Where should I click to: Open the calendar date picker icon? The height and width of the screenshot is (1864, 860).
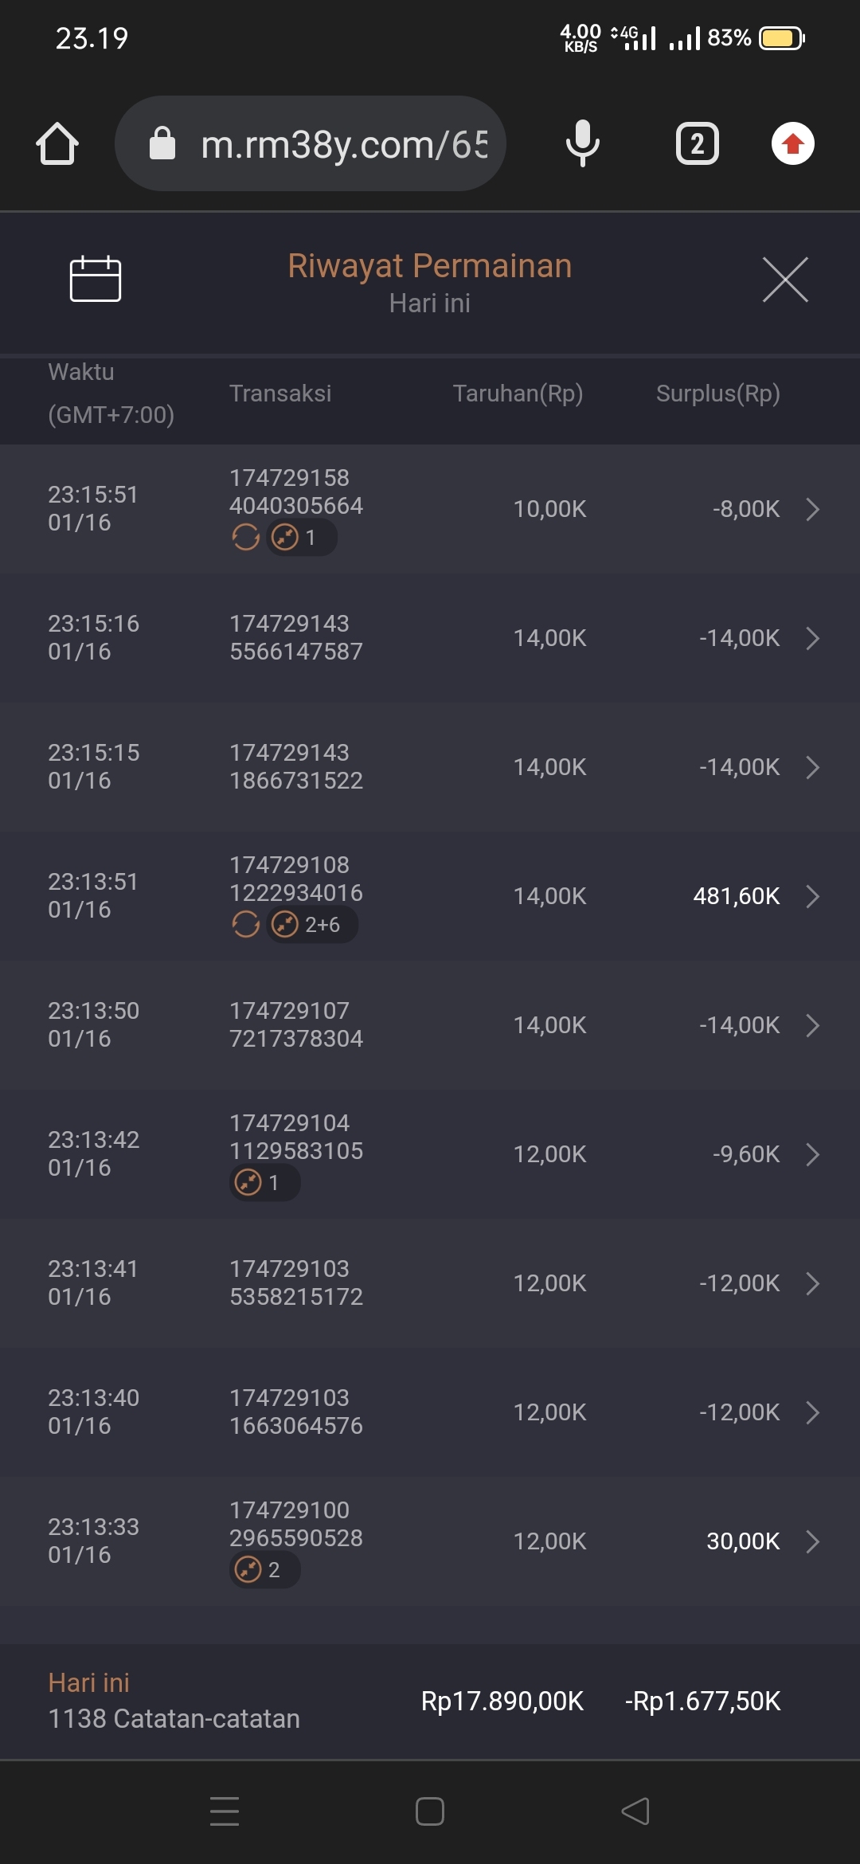click(96, 280)
